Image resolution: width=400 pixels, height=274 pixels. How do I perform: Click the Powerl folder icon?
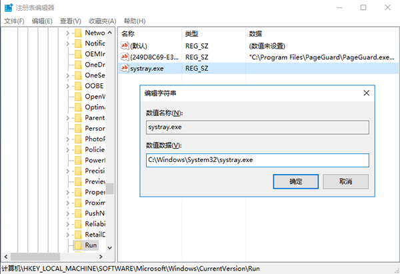tap(78, 160)
